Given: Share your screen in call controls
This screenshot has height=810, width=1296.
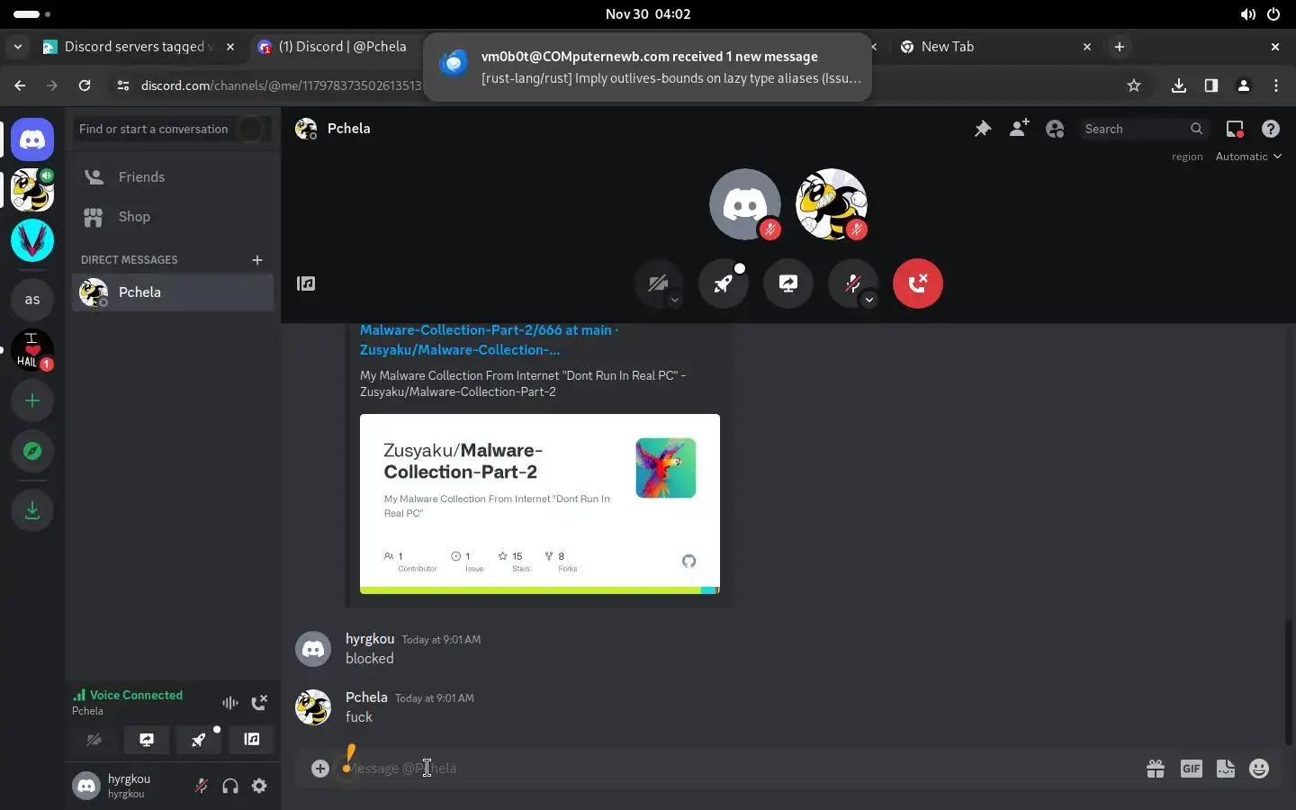Looking at the screenshot, I should (788, 283).
